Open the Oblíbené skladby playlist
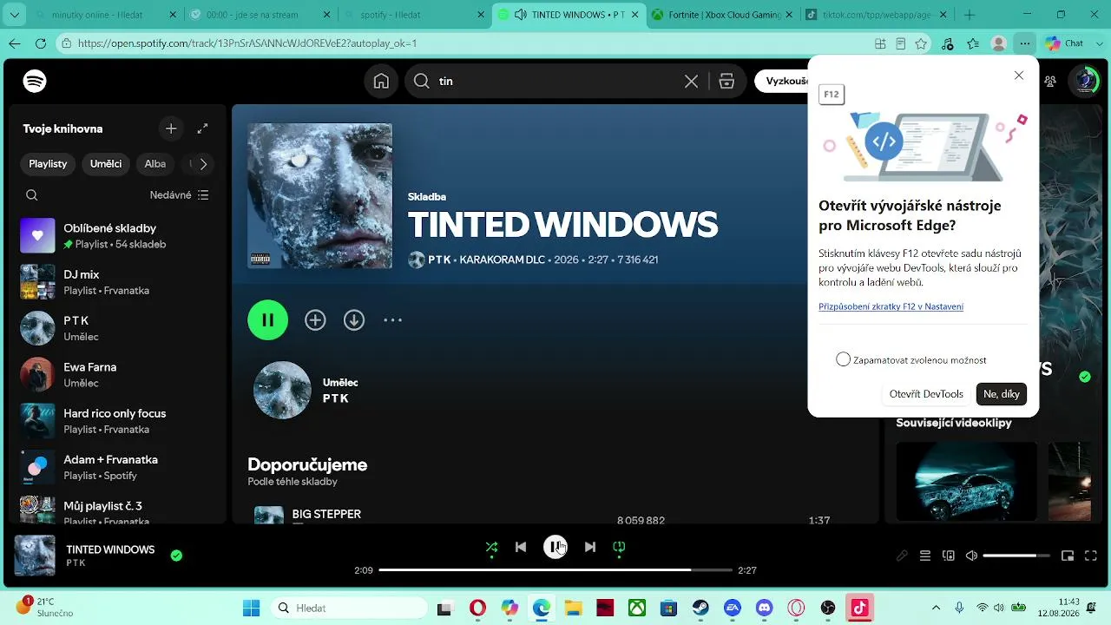Viewport: 1111px width, 625px height. (116, 236)
